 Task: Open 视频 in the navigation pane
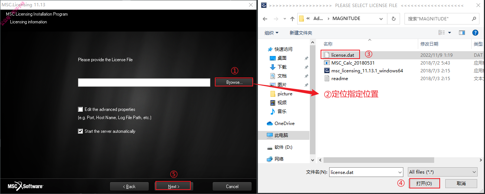282,102
